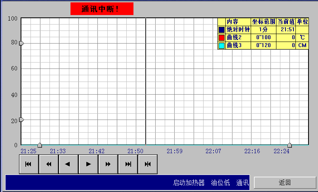Click the black vertical time cursor line
The width and height of the screenshot is (318, 192).
146,81
